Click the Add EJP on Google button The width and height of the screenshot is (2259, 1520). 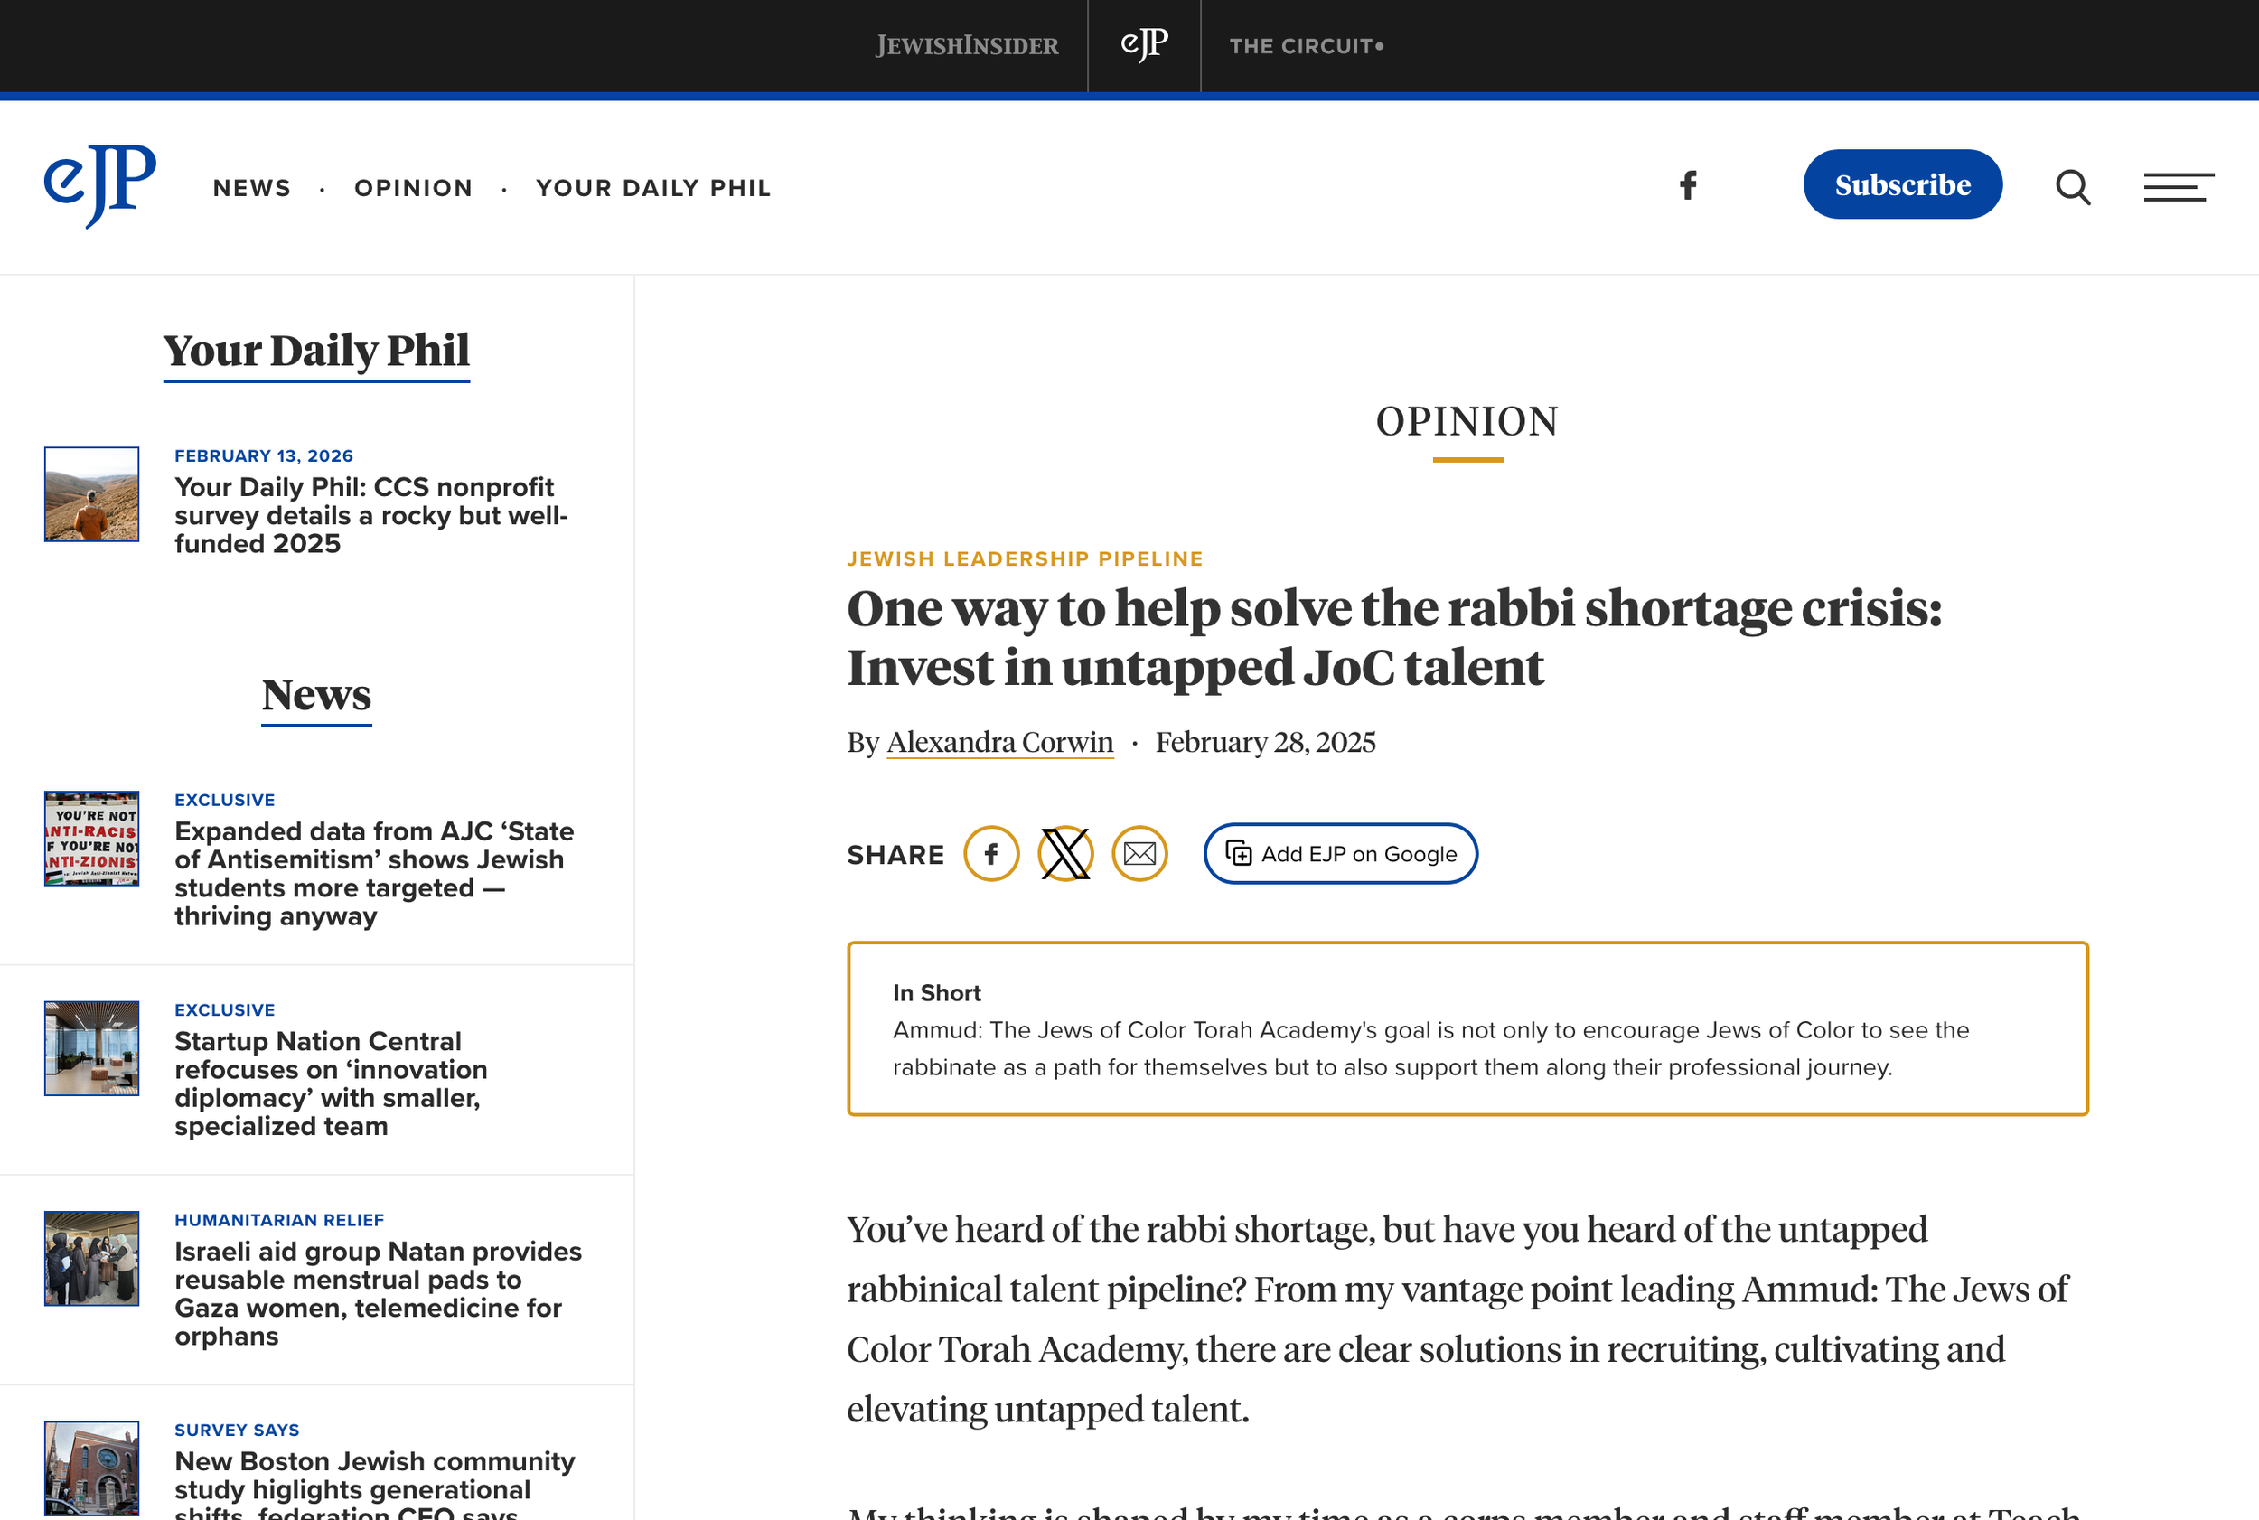coord(1339,854)
